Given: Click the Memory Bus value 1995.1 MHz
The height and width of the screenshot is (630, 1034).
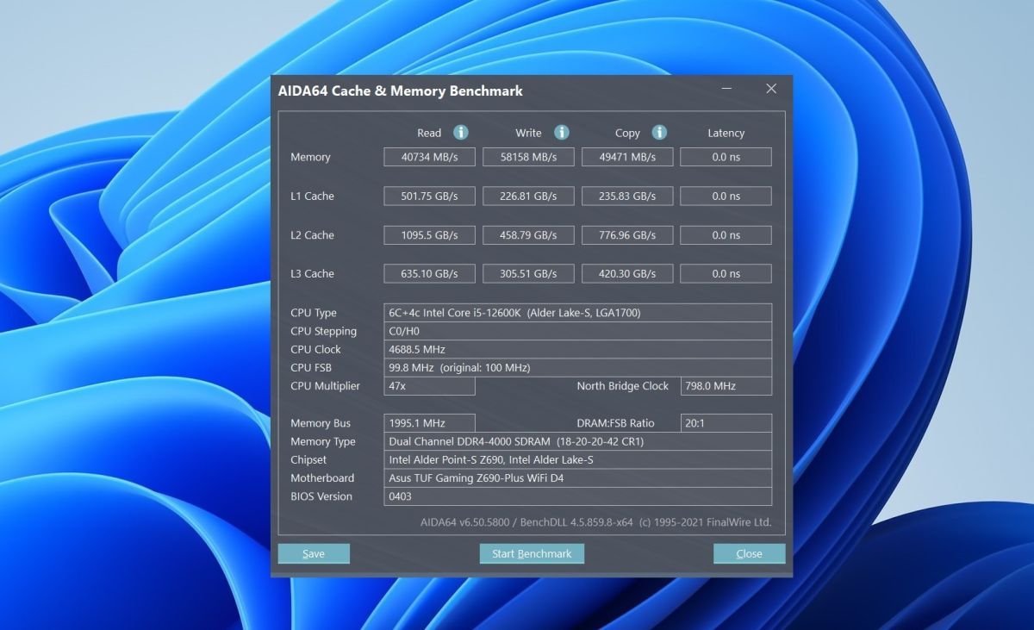Looking at the screenshot, I should [429, 423].
